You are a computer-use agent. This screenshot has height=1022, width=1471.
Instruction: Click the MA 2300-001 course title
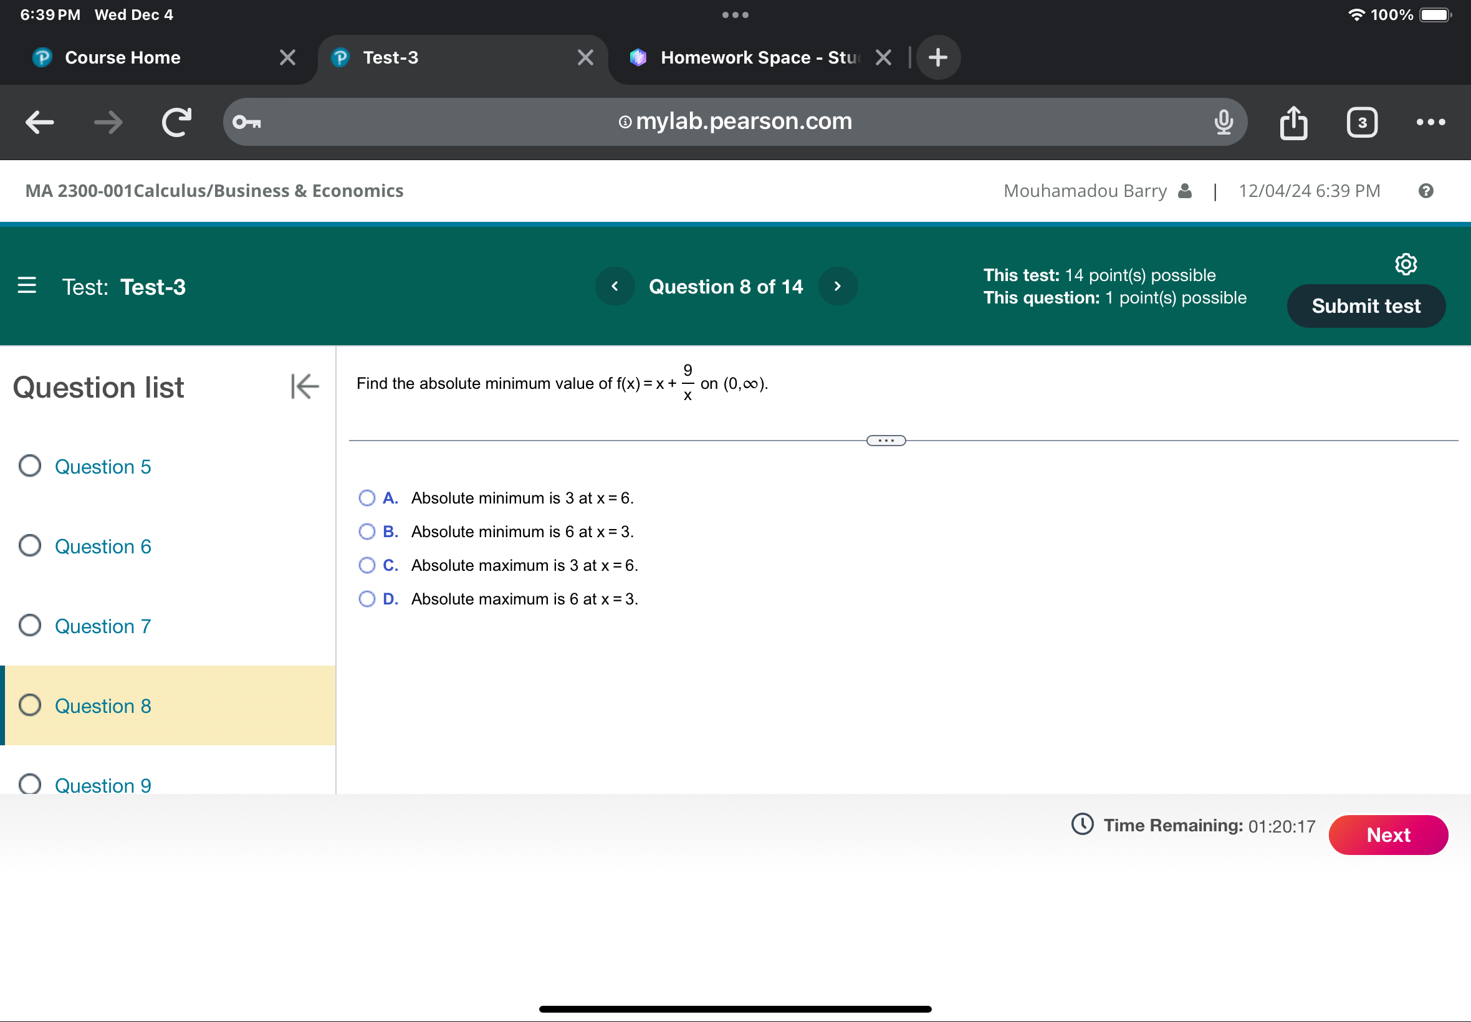coord(214,191)
